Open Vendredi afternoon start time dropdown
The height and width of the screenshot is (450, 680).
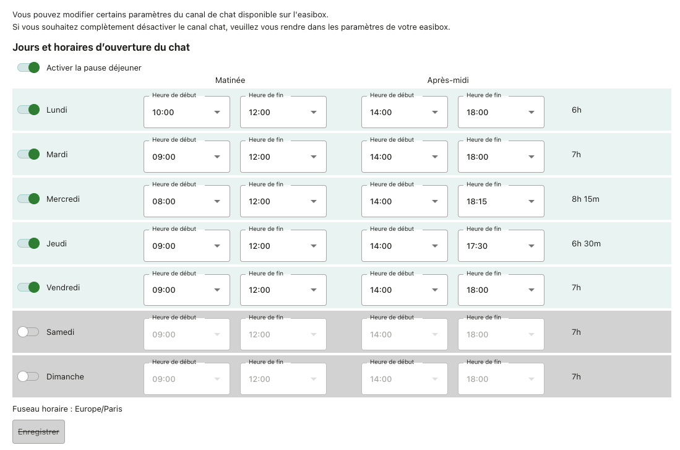404,290
